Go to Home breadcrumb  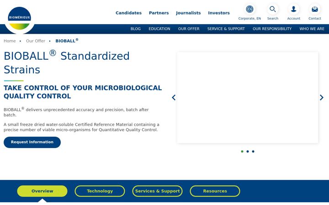[x=10, y=41]
